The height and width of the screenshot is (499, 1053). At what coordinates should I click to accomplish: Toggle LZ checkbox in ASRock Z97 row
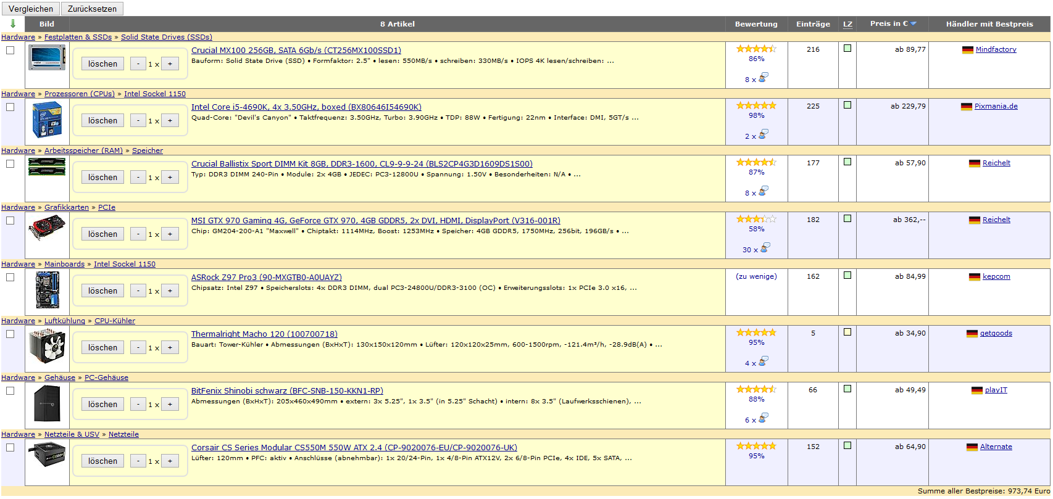847,275
